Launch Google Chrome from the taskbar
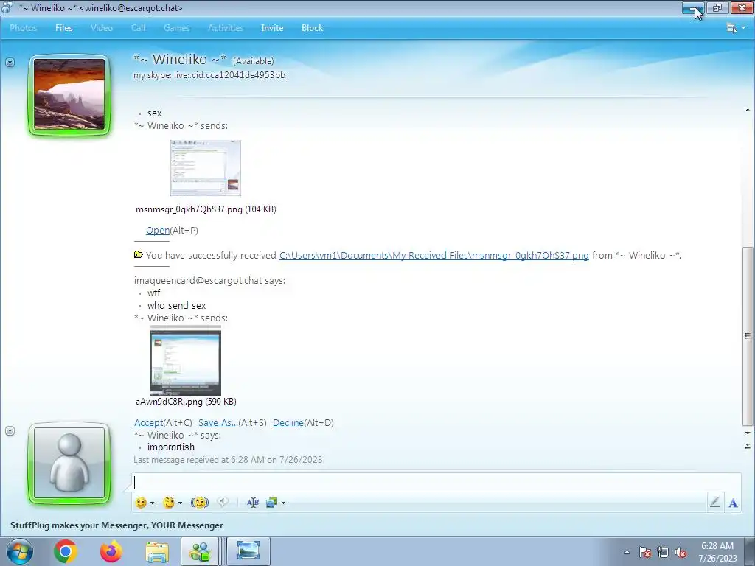Image resolution: width=755 pixels, height=566 pixels. [x=66, y=551]
